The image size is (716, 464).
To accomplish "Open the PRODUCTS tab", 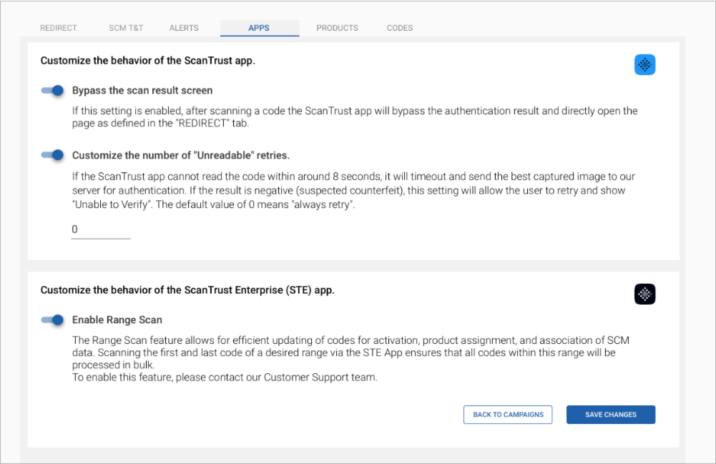I will 338,28.
